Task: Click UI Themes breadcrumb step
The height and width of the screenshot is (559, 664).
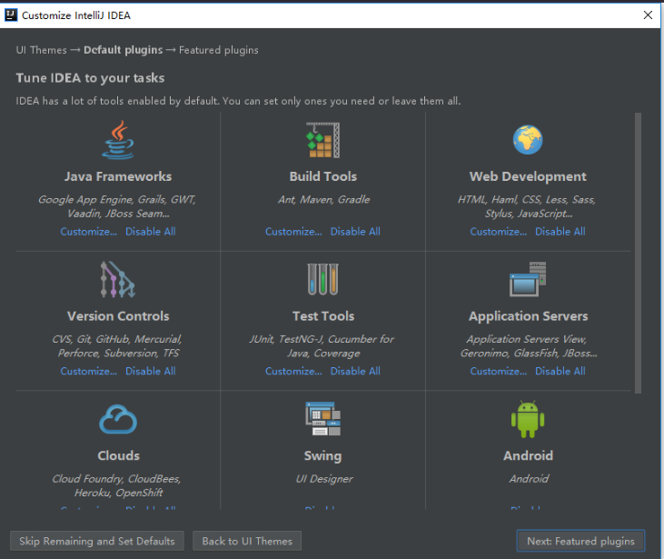Action: click(42, 50)
